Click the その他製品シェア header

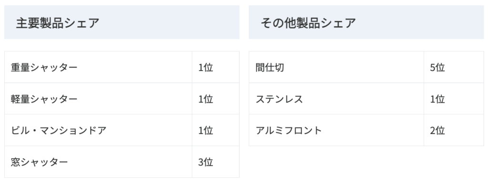click(308, 23)
